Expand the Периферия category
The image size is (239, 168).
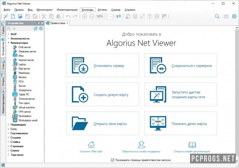(8, 125)
